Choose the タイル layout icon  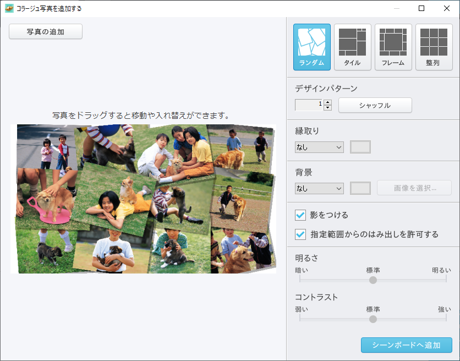pos(352,47)
